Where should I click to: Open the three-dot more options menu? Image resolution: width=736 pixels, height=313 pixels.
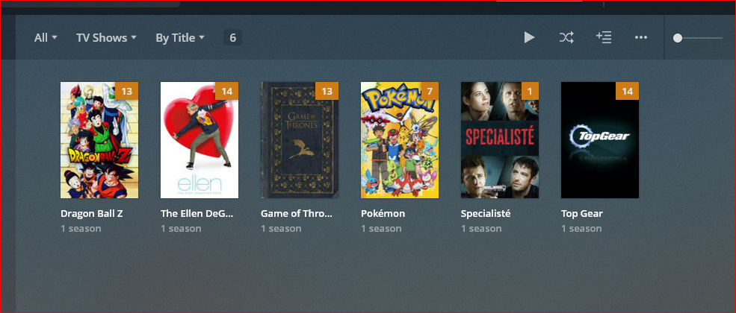(640, 37)
